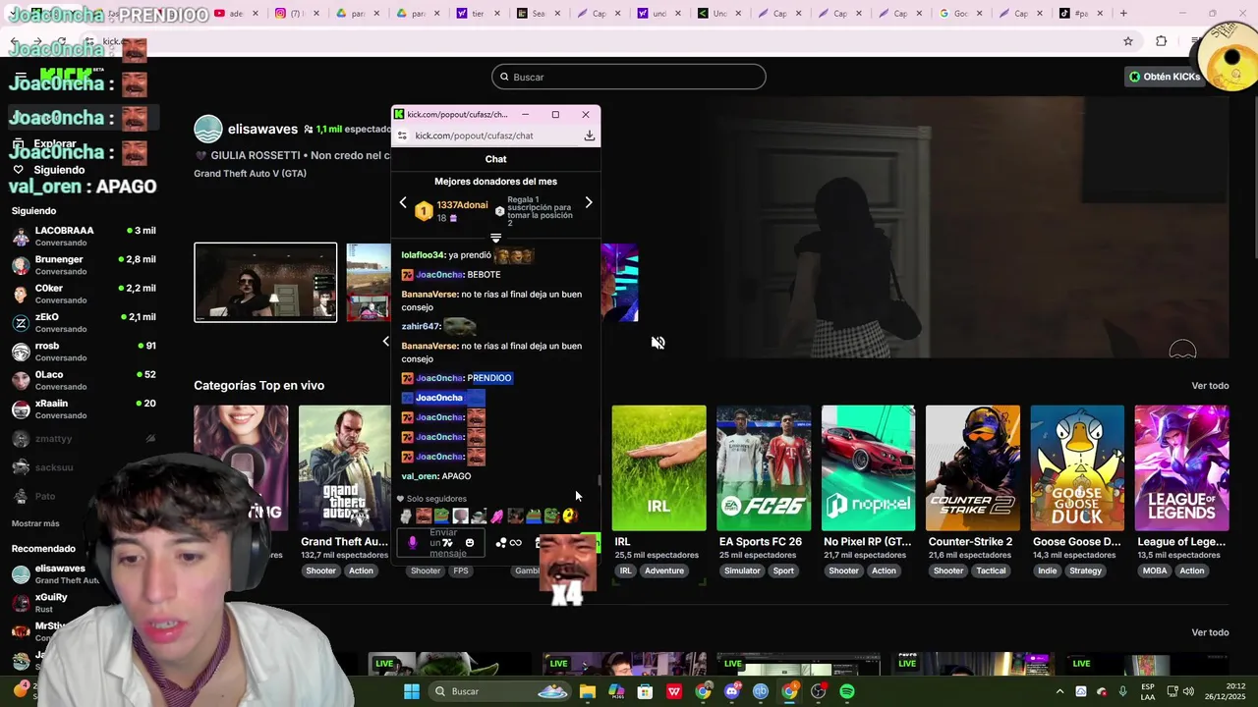Viewport: 1258px width, 707px height.
Task: Open WPS Office from the taskbar
Action: coord(674,691)
